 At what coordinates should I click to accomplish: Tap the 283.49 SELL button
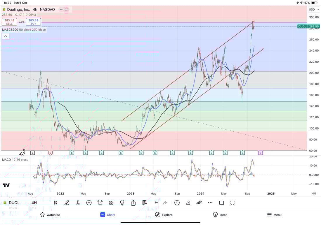tap(9, 22)
